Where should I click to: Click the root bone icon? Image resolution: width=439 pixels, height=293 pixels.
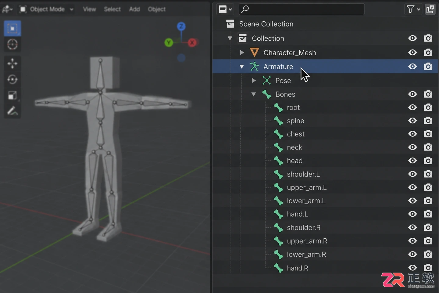click(x=278, y=107)
